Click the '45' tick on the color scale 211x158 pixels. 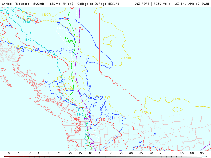point(100,153)
